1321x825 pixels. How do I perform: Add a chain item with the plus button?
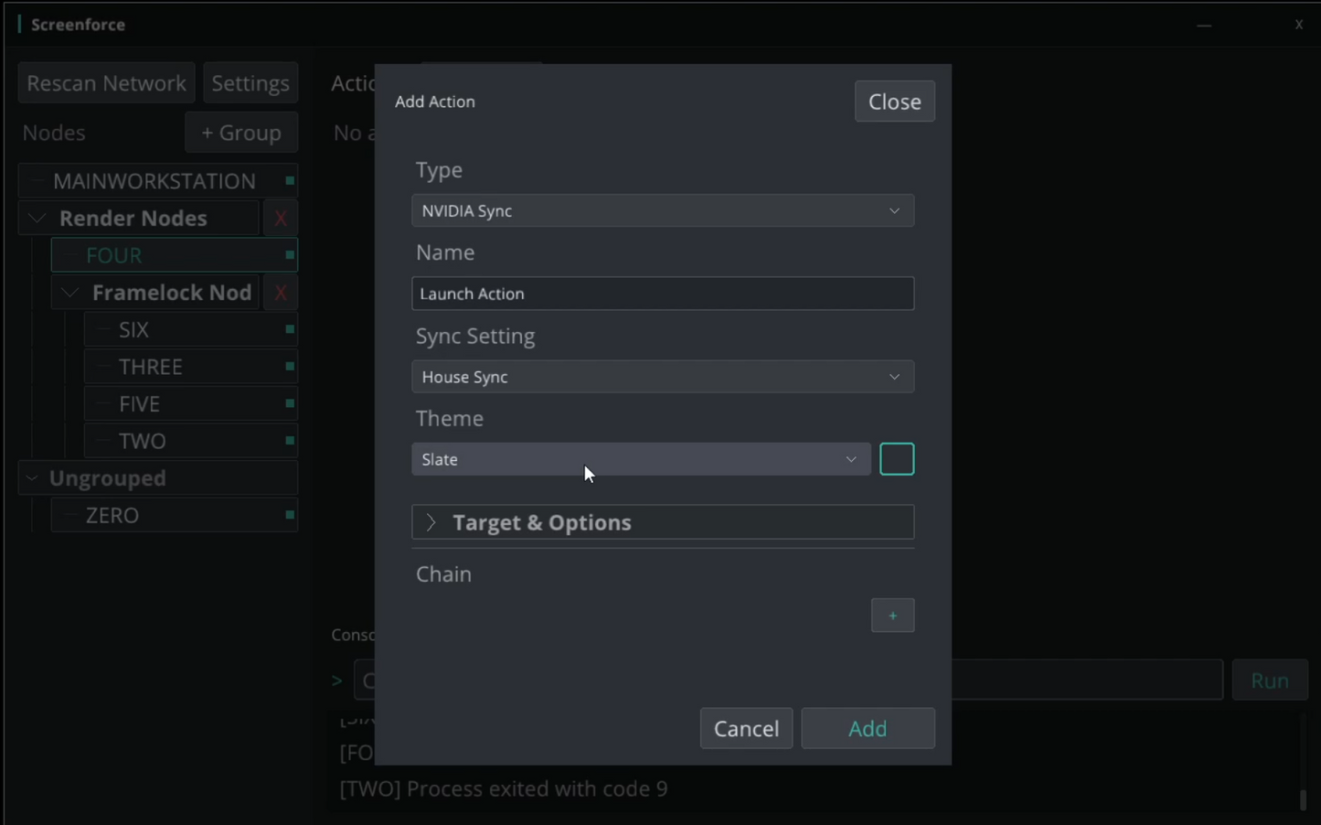pyautogui.click(x=892, y=616)
